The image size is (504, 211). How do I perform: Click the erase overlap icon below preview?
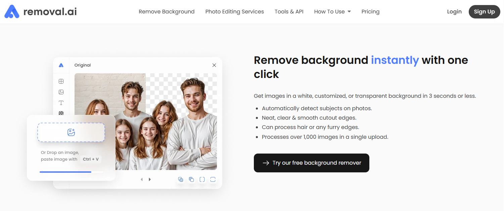tap(181, 179)
